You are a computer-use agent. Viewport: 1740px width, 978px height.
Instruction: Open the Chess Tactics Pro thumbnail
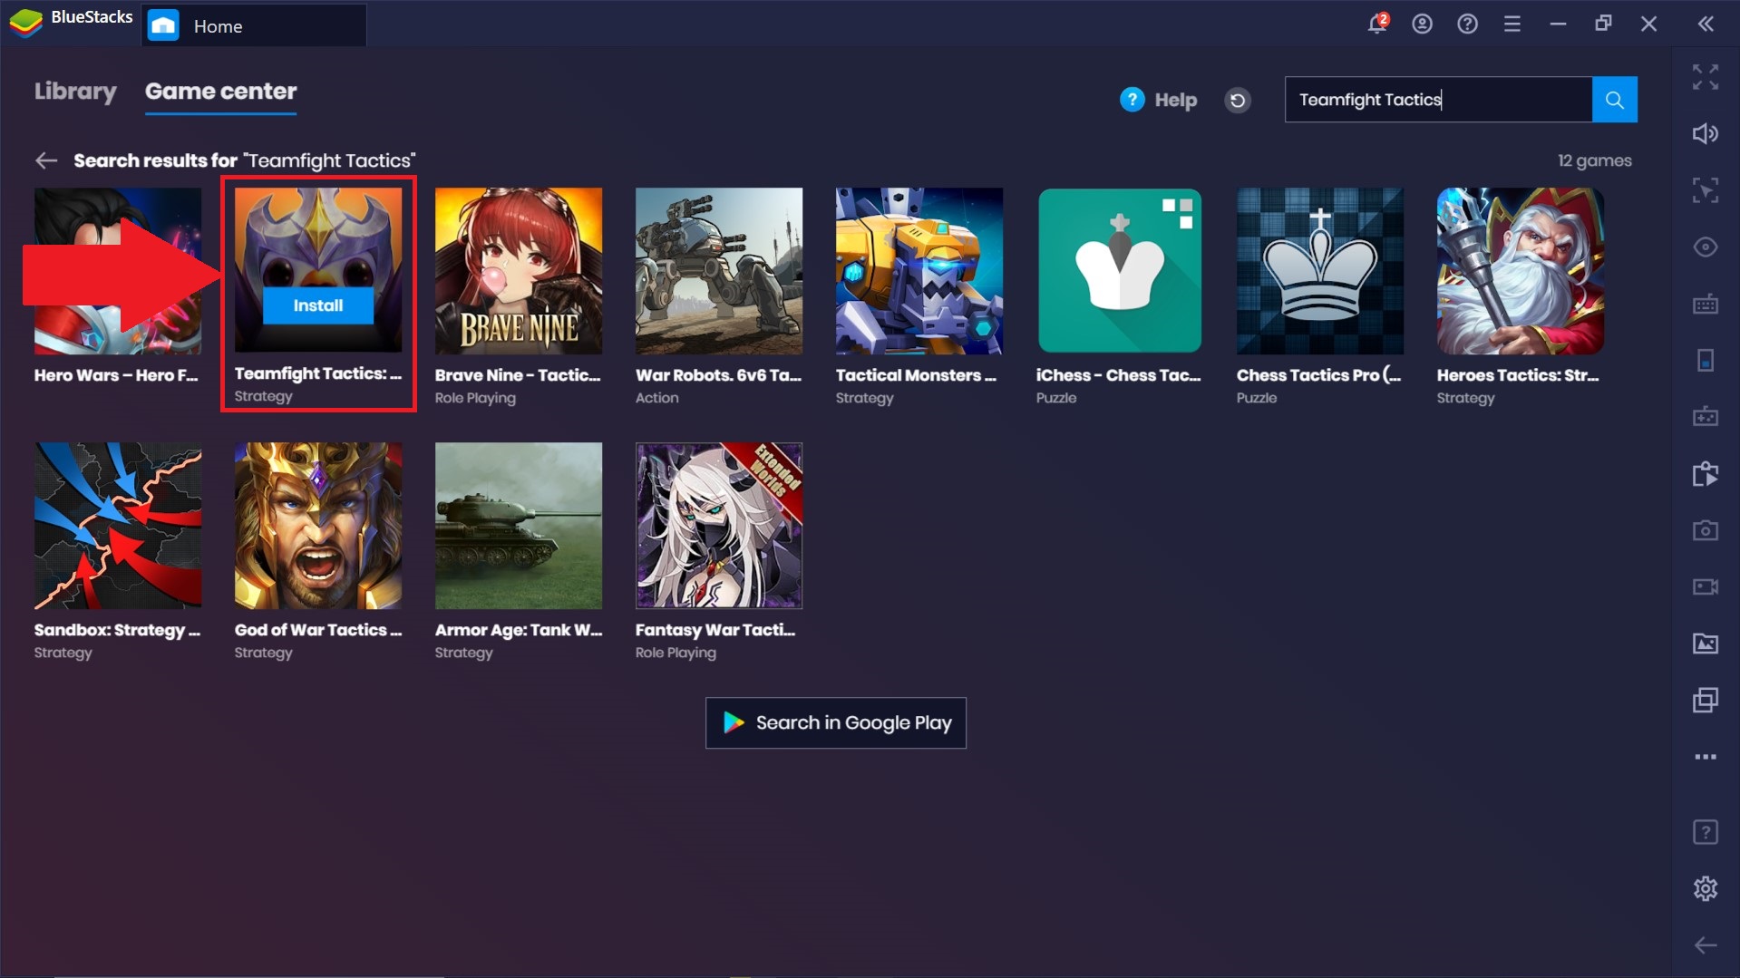[x=1320, y=271]
